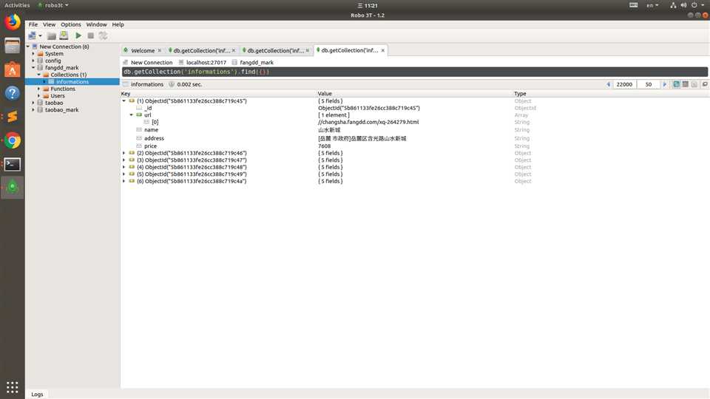710x399 pixels.
Task: Click the Value column header
Action: (325, 94)
